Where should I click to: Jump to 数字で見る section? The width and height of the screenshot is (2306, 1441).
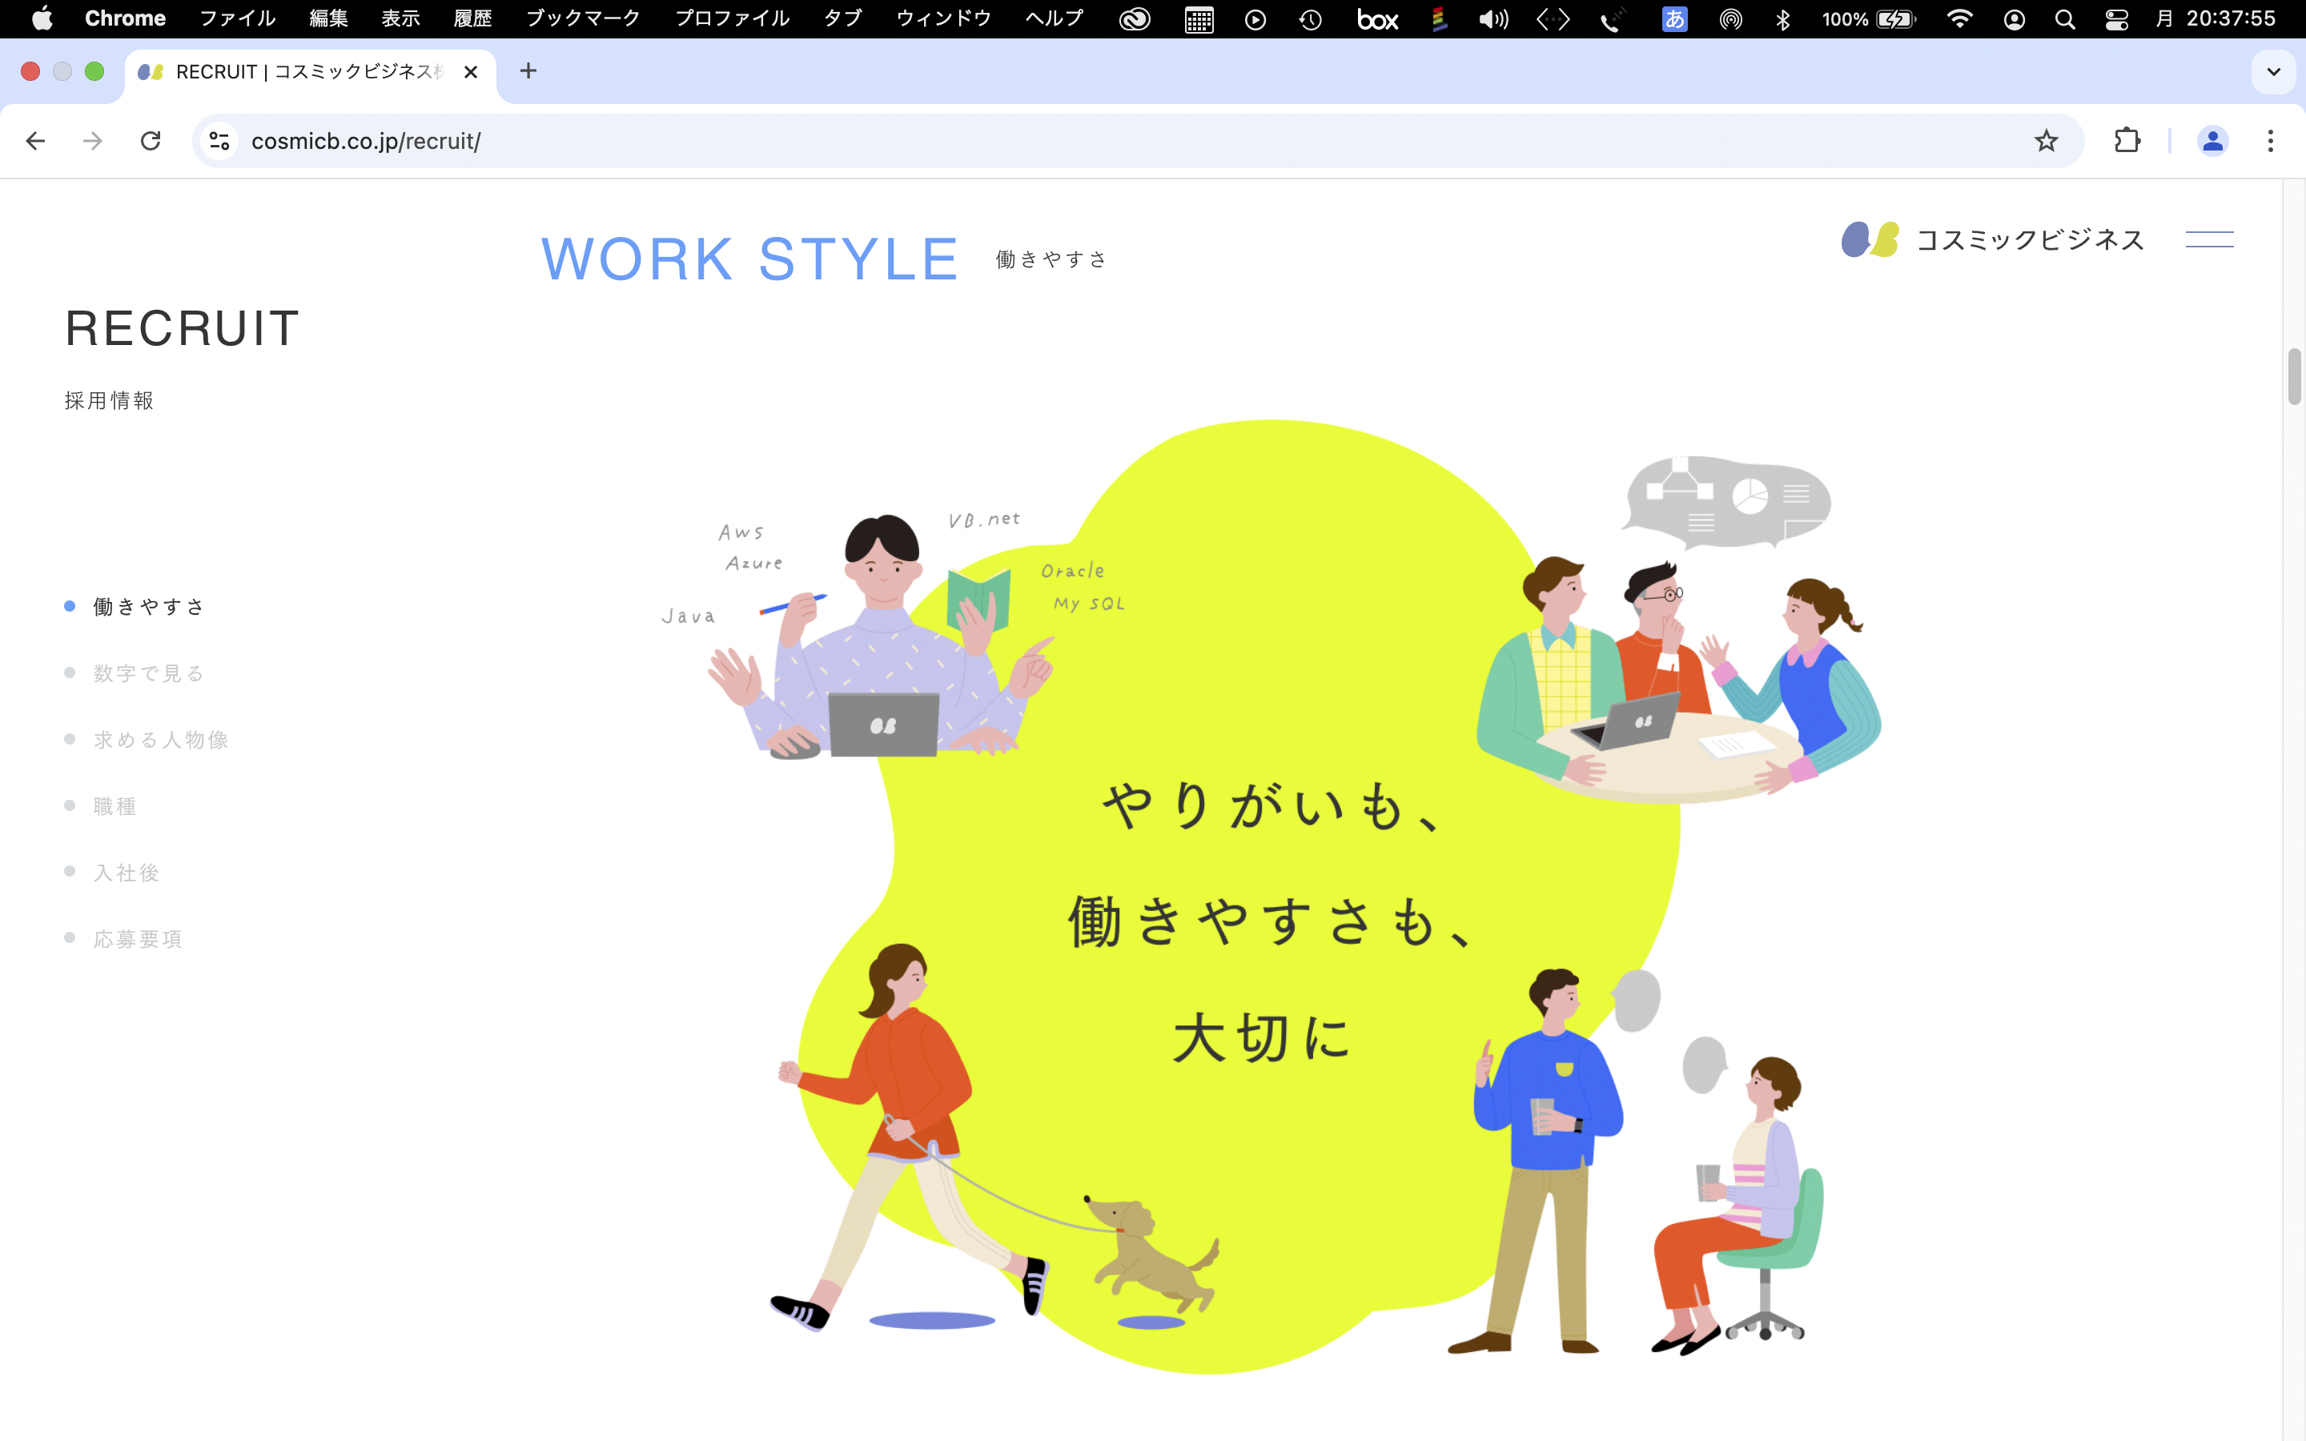149,672
